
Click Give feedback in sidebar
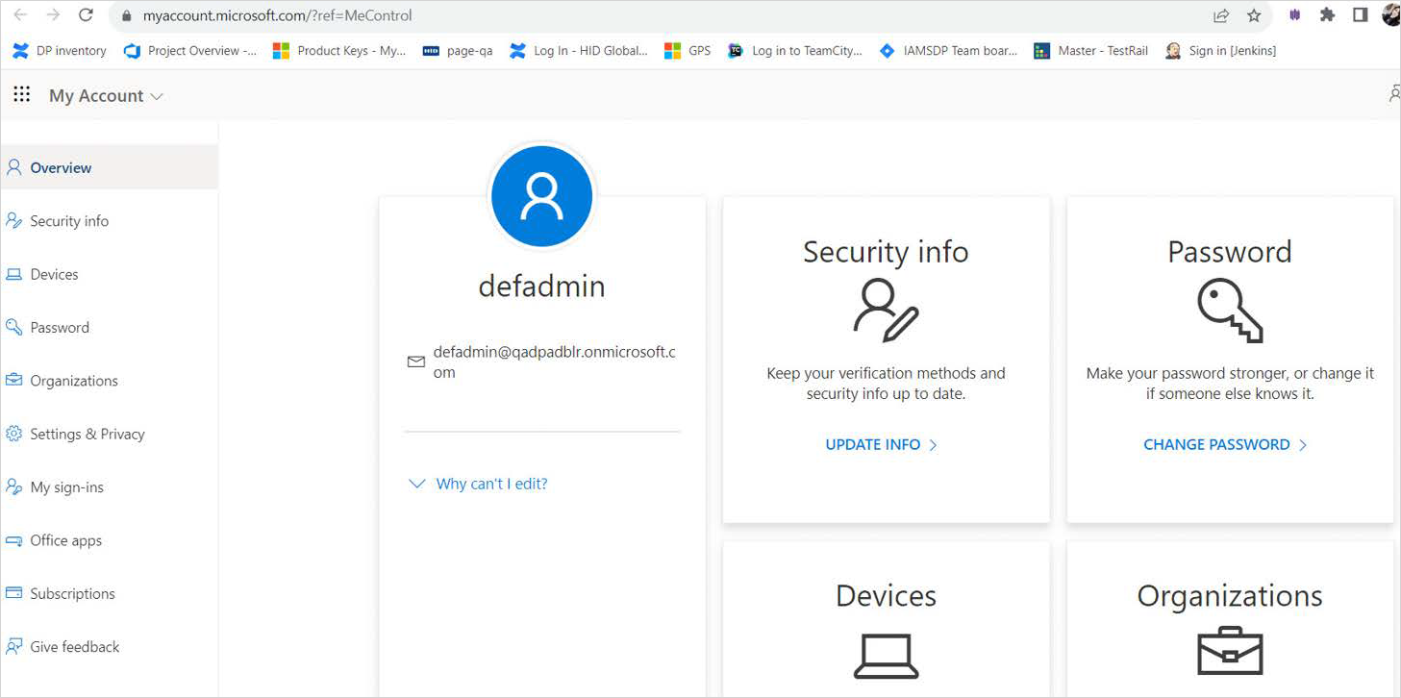click(74, 647)
